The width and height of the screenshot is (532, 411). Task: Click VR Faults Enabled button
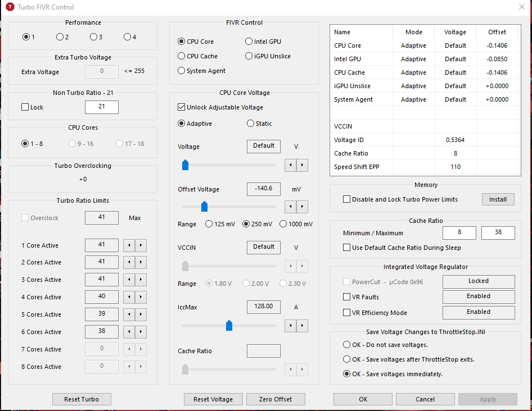point(479,296)
